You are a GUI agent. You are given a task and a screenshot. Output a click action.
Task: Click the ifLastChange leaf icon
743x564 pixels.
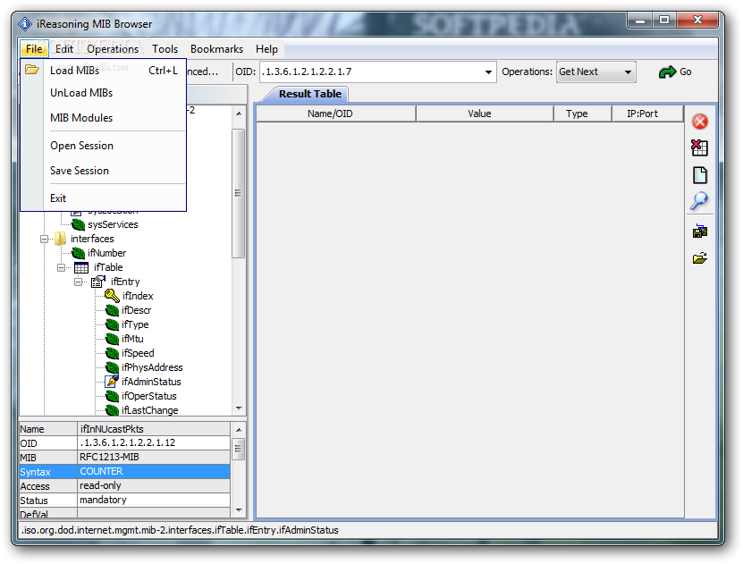point(112,410)
